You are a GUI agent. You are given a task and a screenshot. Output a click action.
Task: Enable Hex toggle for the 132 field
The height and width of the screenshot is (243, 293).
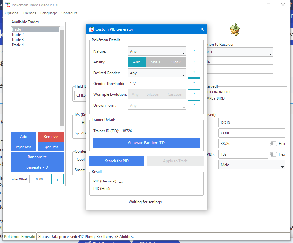click(273, 154)
